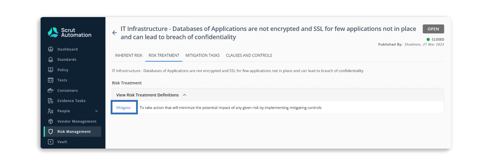Click the Containers docker icon
Image resolution: width=489 pixels, height=166 pixels.
click(51, 90)
